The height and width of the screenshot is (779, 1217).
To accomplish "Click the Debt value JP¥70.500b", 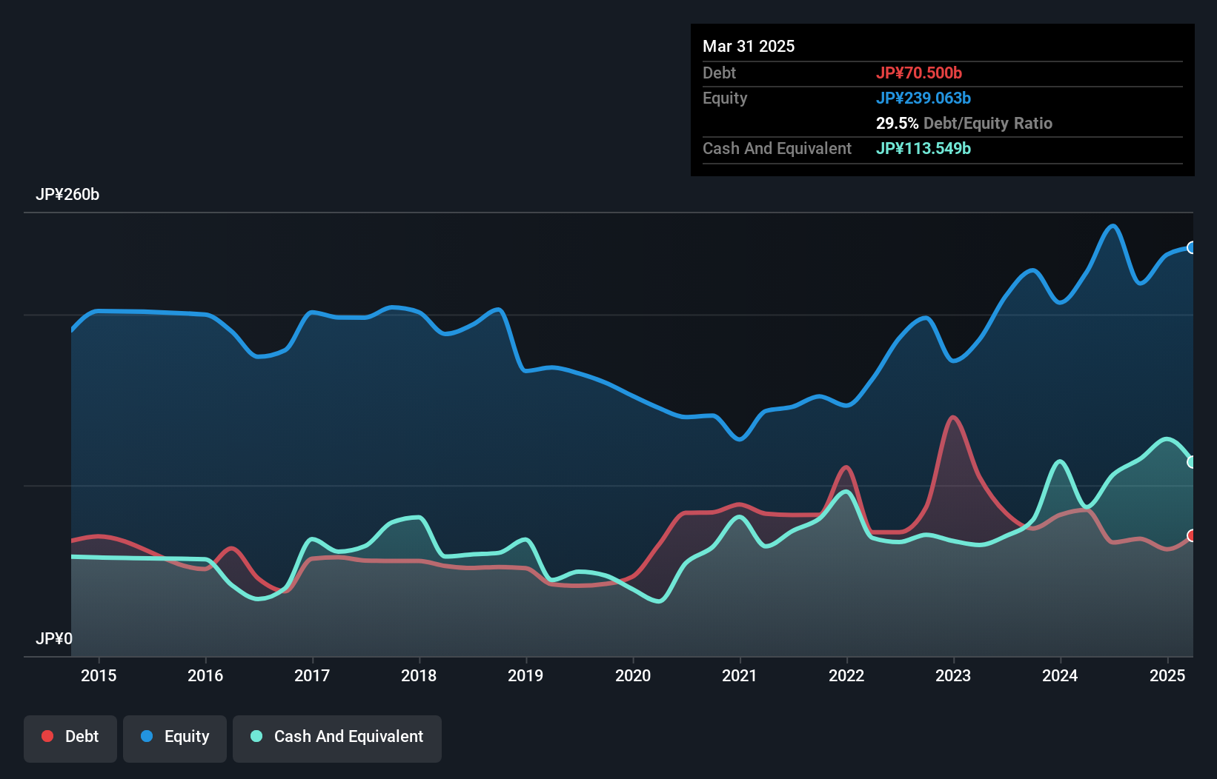I will 919,73.
